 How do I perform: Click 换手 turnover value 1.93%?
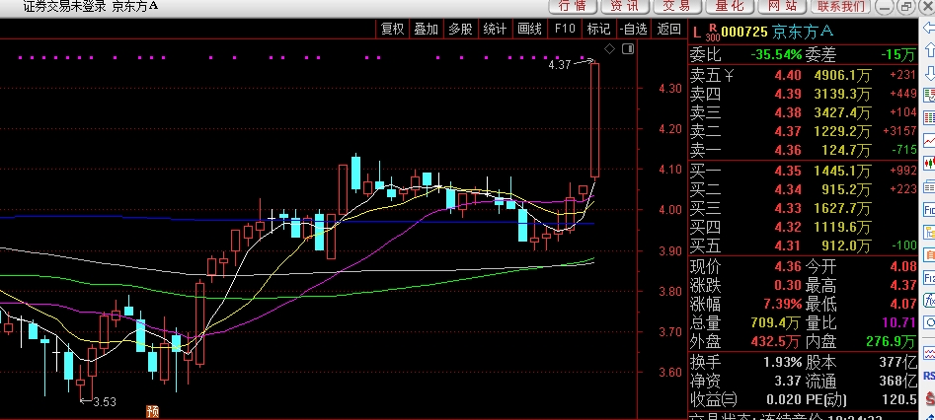(783, 362)
